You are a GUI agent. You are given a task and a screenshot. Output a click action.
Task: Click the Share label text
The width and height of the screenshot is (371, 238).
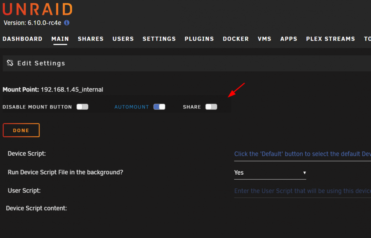coord(192,107)
